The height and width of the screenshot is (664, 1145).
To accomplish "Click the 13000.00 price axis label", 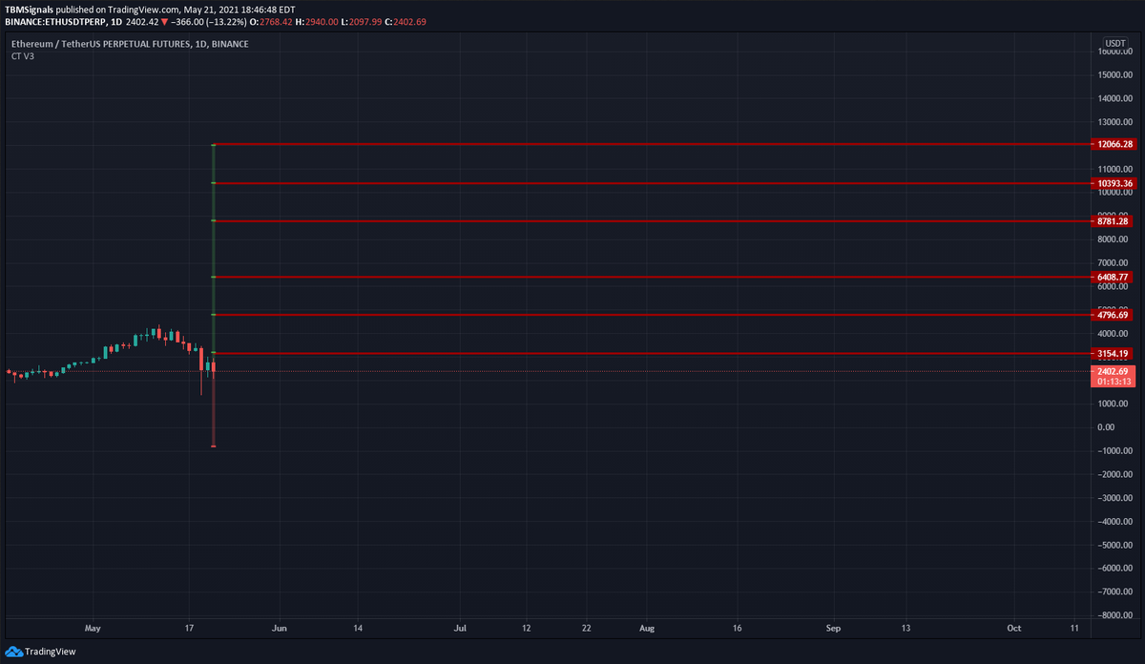I will pyautogui.click(x=1114, y=122).
